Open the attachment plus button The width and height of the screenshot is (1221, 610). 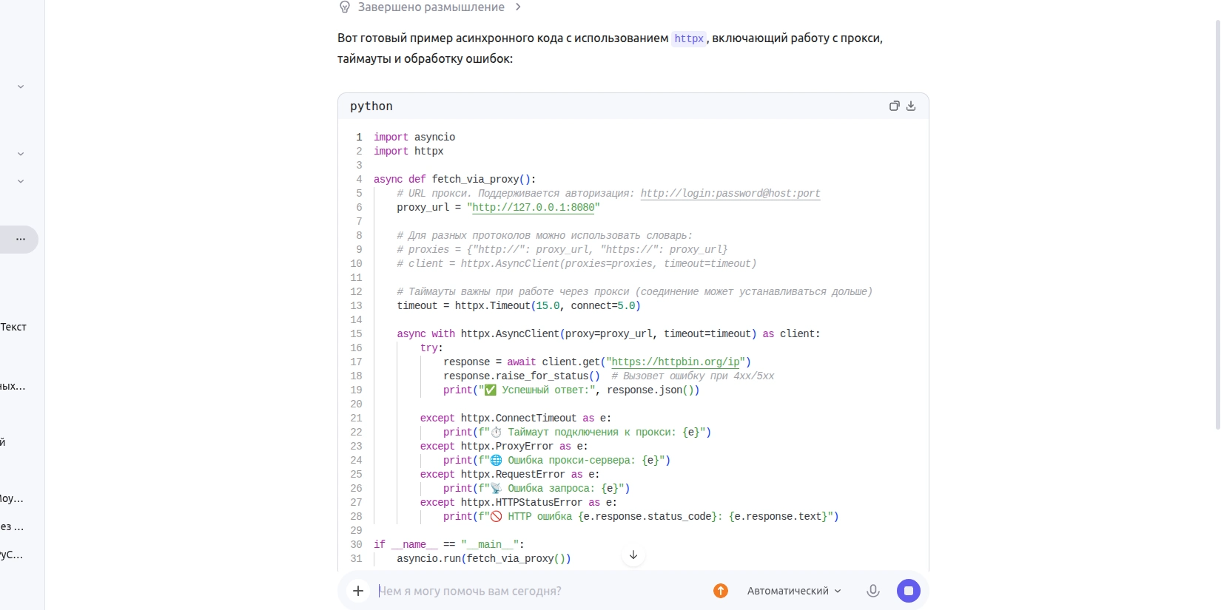tap(358, 591)
